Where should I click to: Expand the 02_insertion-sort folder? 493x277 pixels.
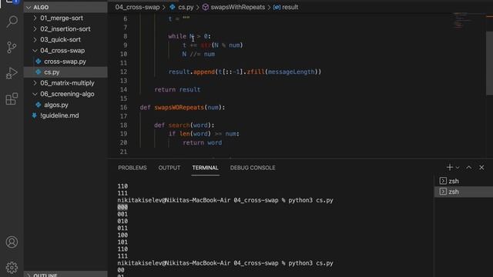coord(35,29)
